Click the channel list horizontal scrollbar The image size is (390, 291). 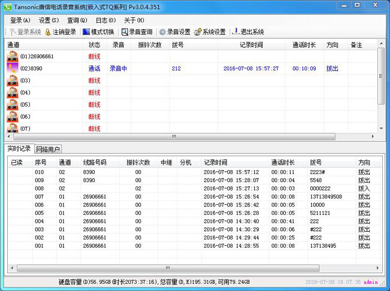(x=192, y=137)
